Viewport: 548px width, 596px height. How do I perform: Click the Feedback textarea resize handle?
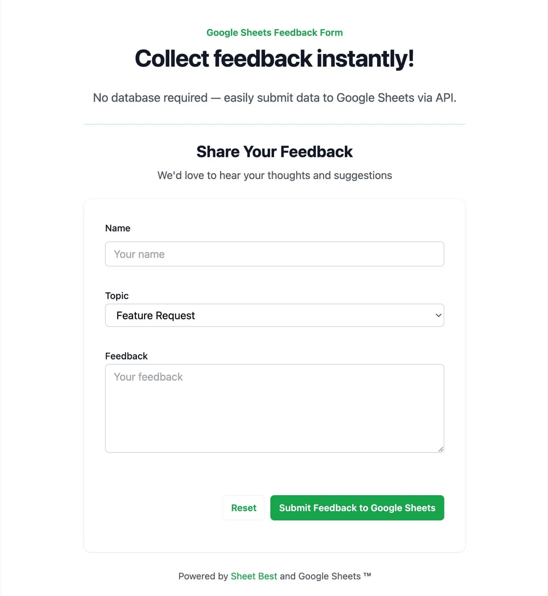pyautogui.click(x=441, y=449)
